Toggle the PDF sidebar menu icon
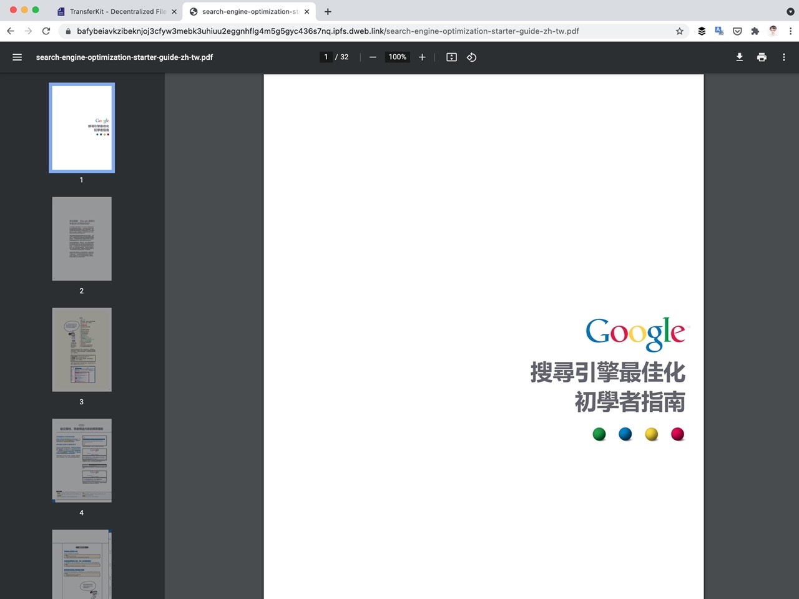 pos(17,57)
